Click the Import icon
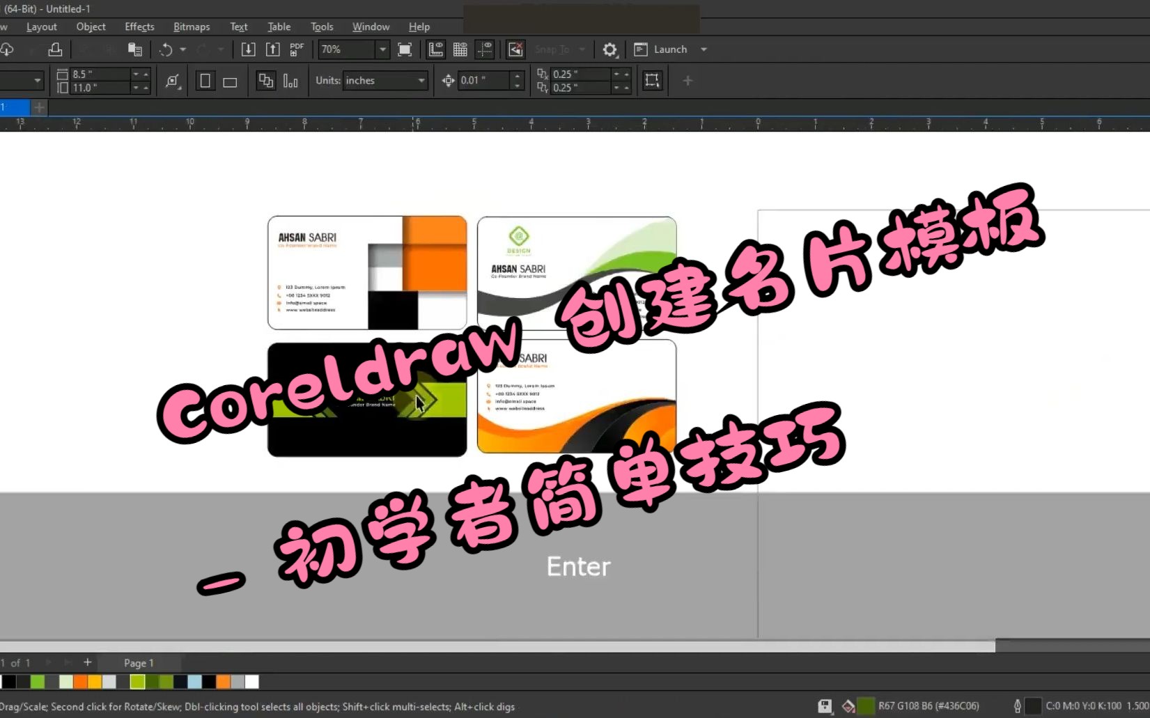The height and width of the screenshot is (718, 1150). pyautogui.click(x=248, y=49)
